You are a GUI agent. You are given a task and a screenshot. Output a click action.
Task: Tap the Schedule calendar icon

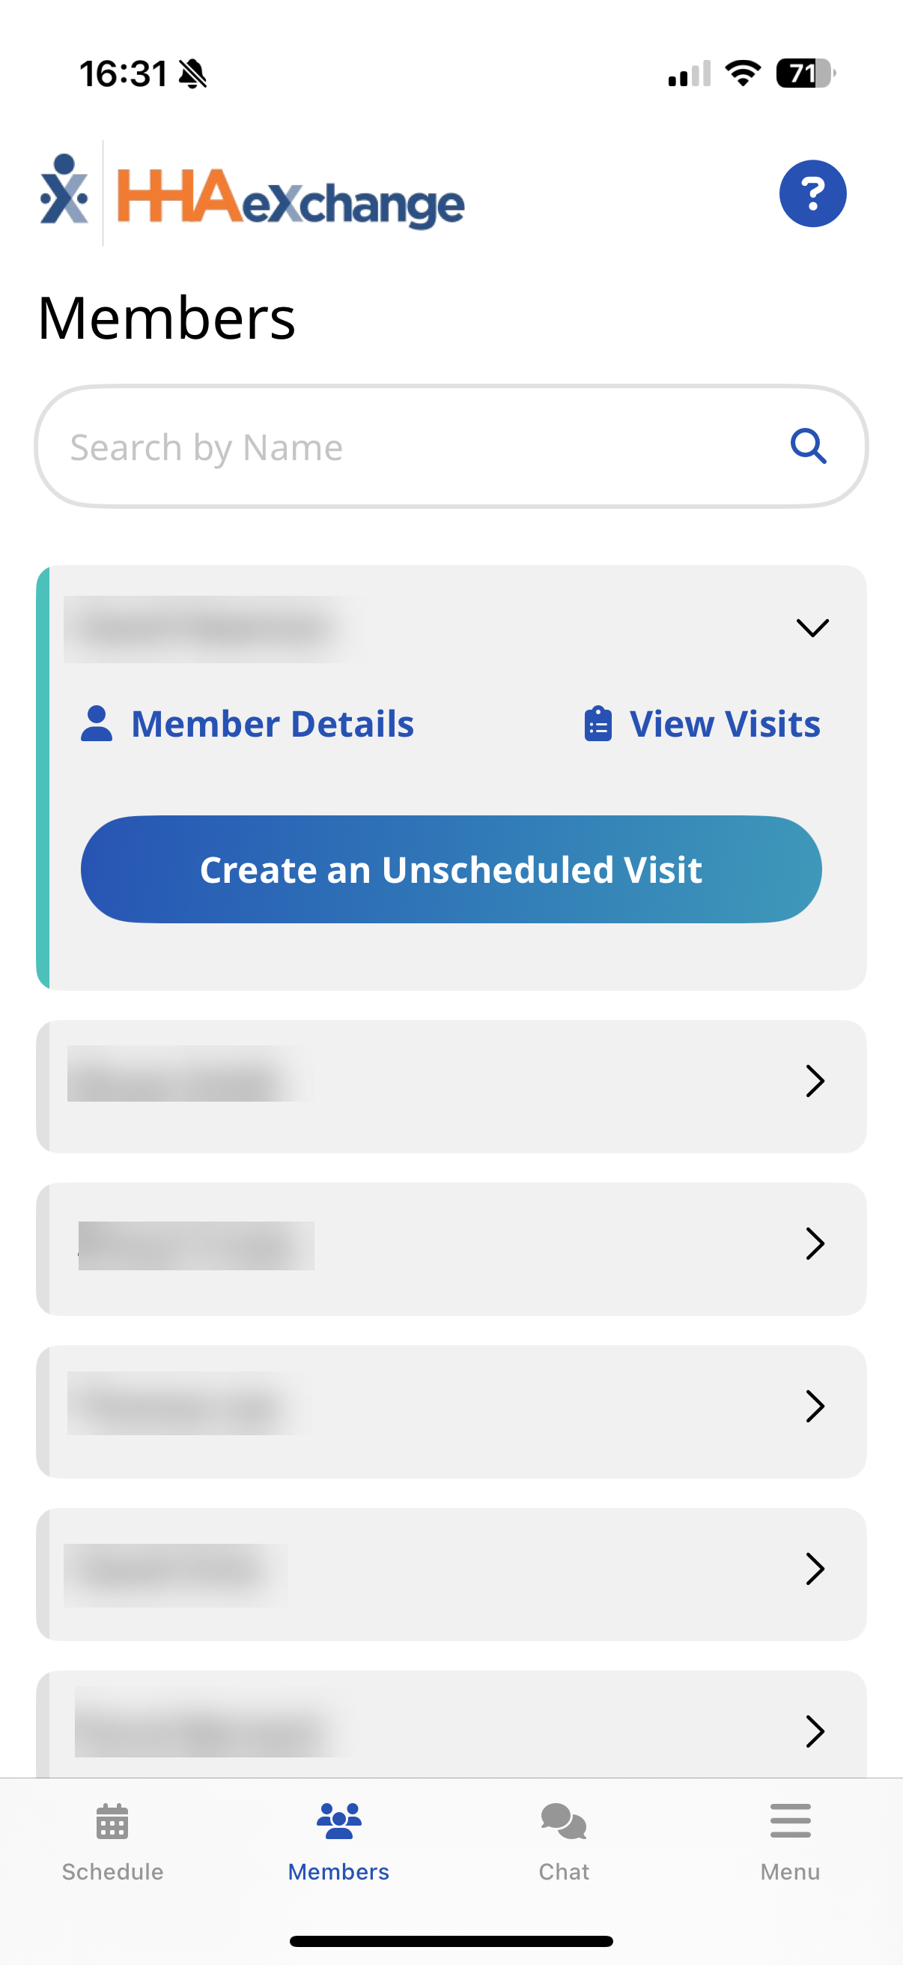tap(112, 1821)
